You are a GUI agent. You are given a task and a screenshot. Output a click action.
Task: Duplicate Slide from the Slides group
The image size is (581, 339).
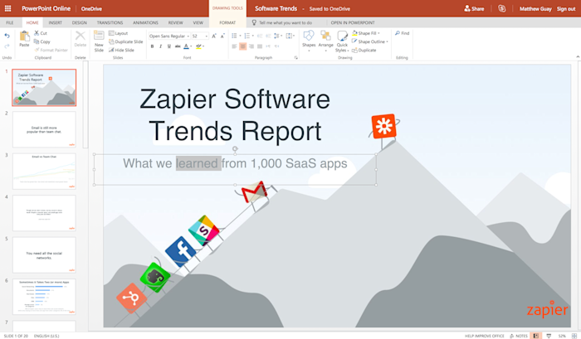[125, 41]
